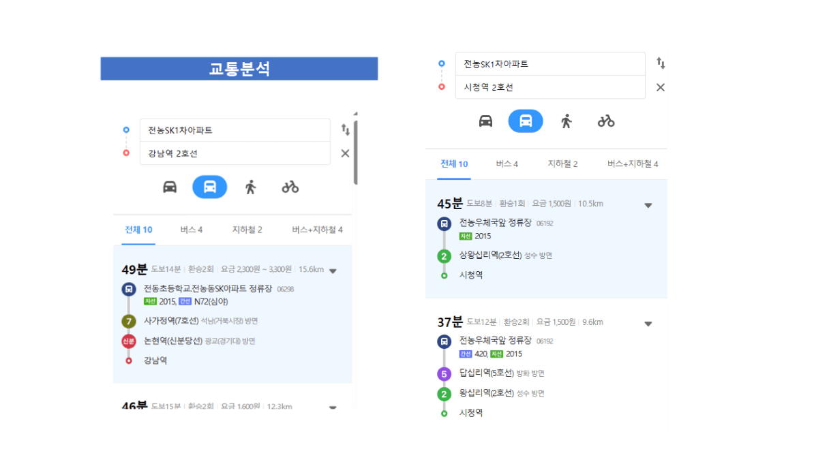Select walking mode in the 시청역 route panel

click(x=566, y=121)
